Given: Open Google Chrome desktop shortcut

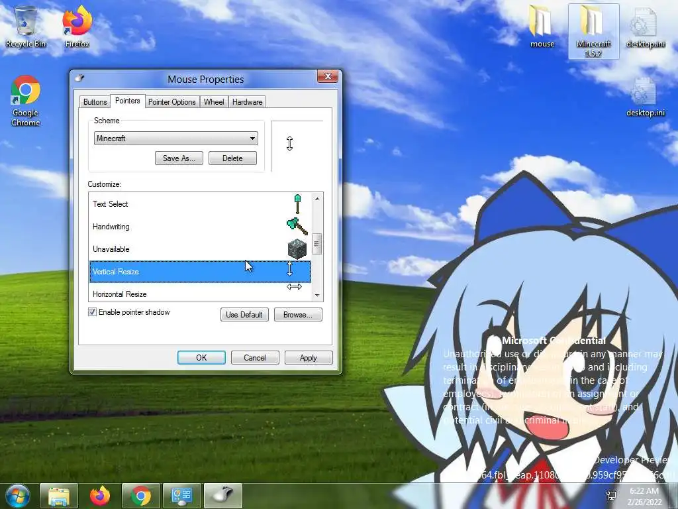Looking at the screenshot, I should pyautogui.click(x=26, y=101).
